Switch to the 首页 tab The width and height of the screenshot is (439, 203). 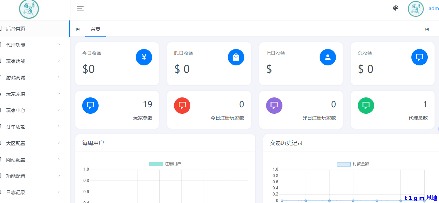(x=96, y=29)
